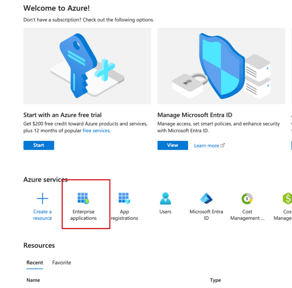Viewport: 292px width, 288px height.
Task: Open the Microsoft Entra ID icon
Action: click(x=206, y=198)
